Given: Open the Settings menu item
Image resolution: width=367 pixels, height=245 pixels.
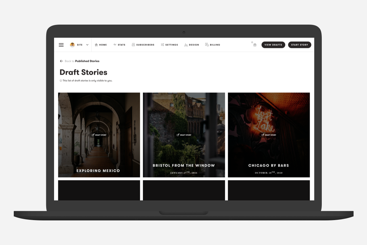Looking at the screenshot, I should 169,45.
